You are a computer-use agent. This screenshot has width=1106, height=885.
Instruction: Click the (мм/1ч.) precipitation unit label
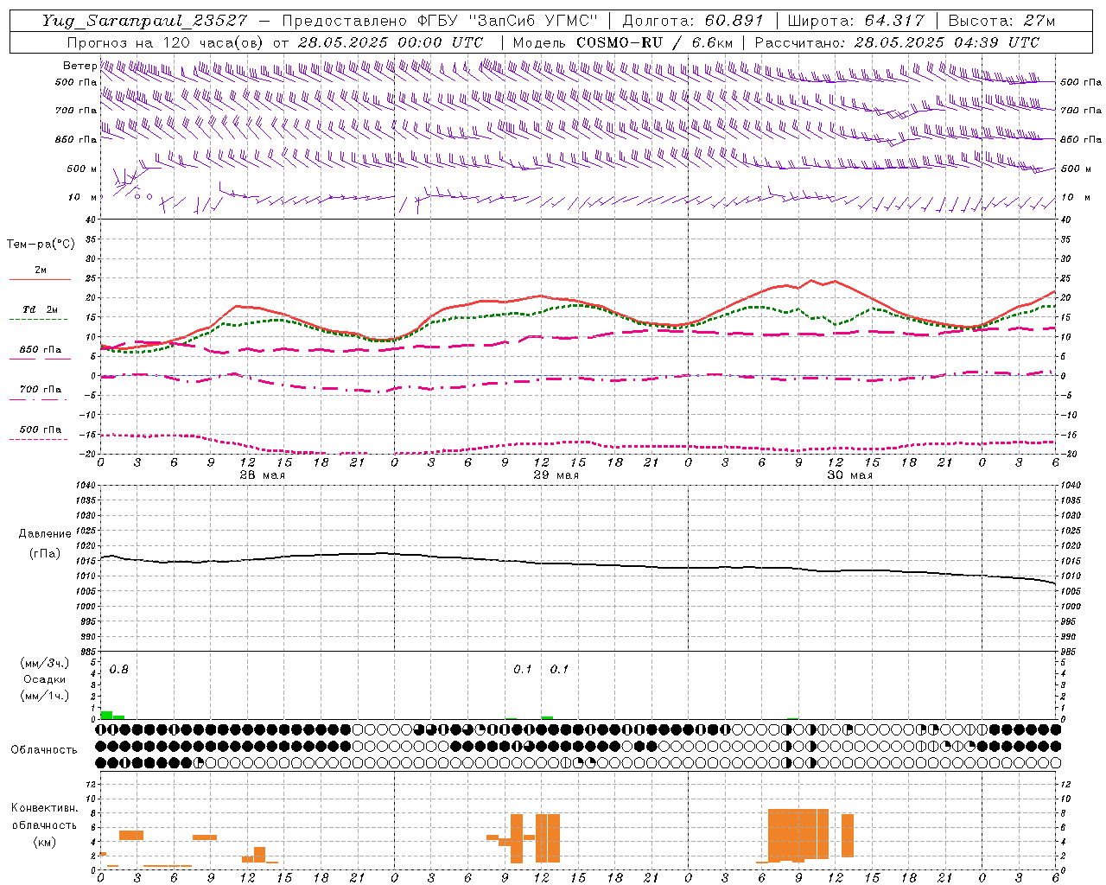coord(44,696)
